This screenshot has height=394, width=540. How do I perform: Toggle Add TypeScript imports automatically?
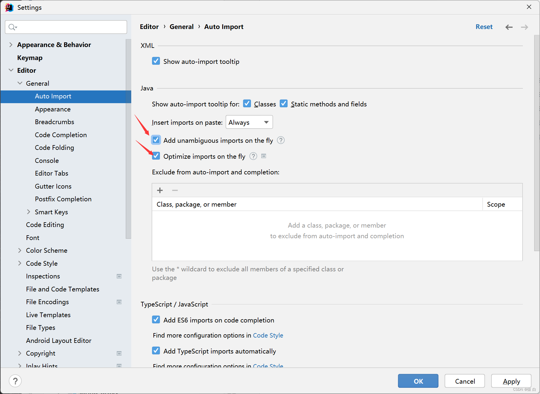(x=156, y=351)
